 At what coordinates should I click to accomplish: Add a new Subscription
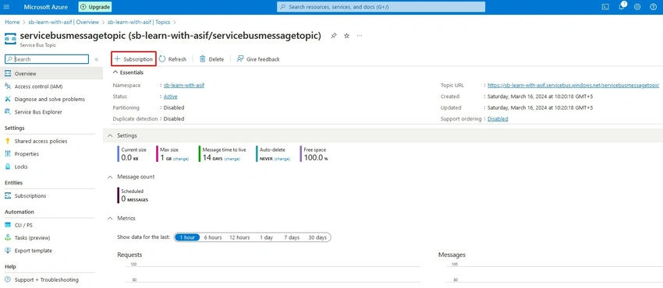click(x=133, y=59)
